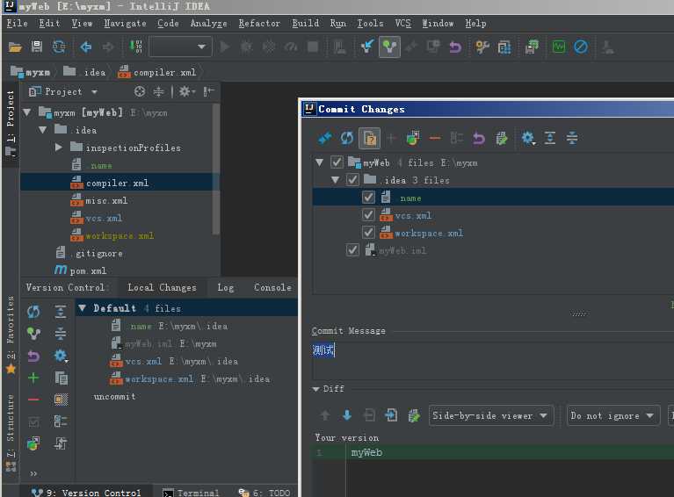Screen dimensions: 674x497
Task: Click the Open folder icon in main toolbar
Action: (15, 47)
